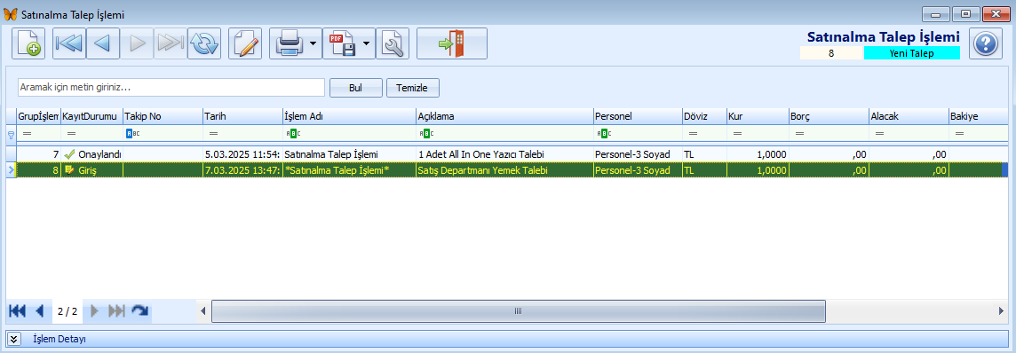1016x353 pixels.
Task: Exit the window with the door icon
Action: click(x=452, y=44)
